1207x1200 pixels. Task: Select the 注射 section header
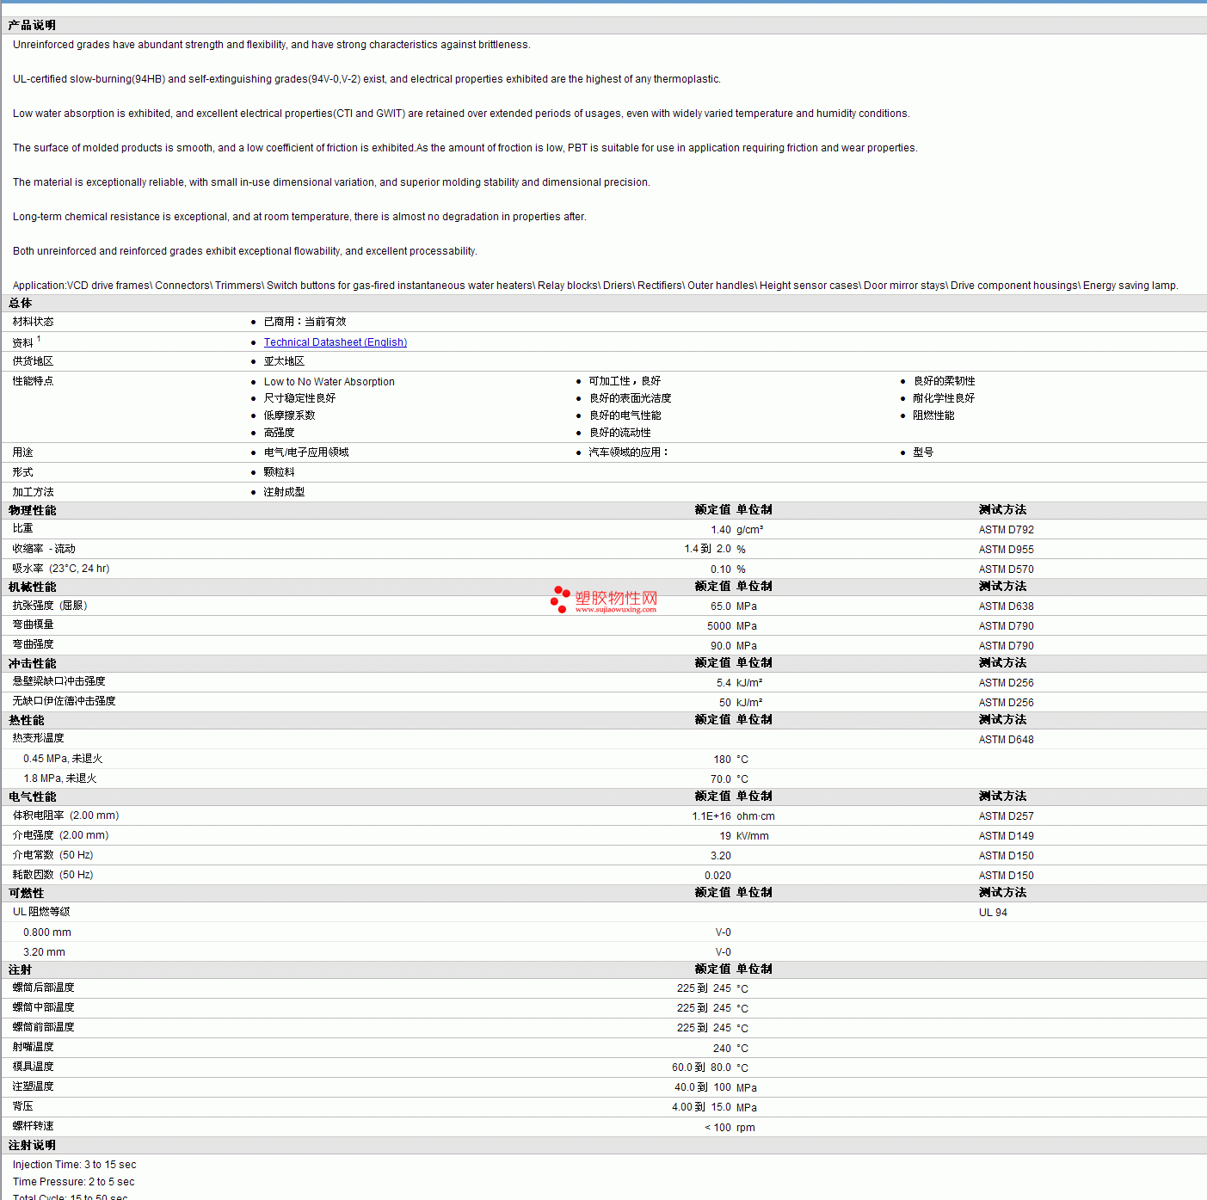[21, 970]
